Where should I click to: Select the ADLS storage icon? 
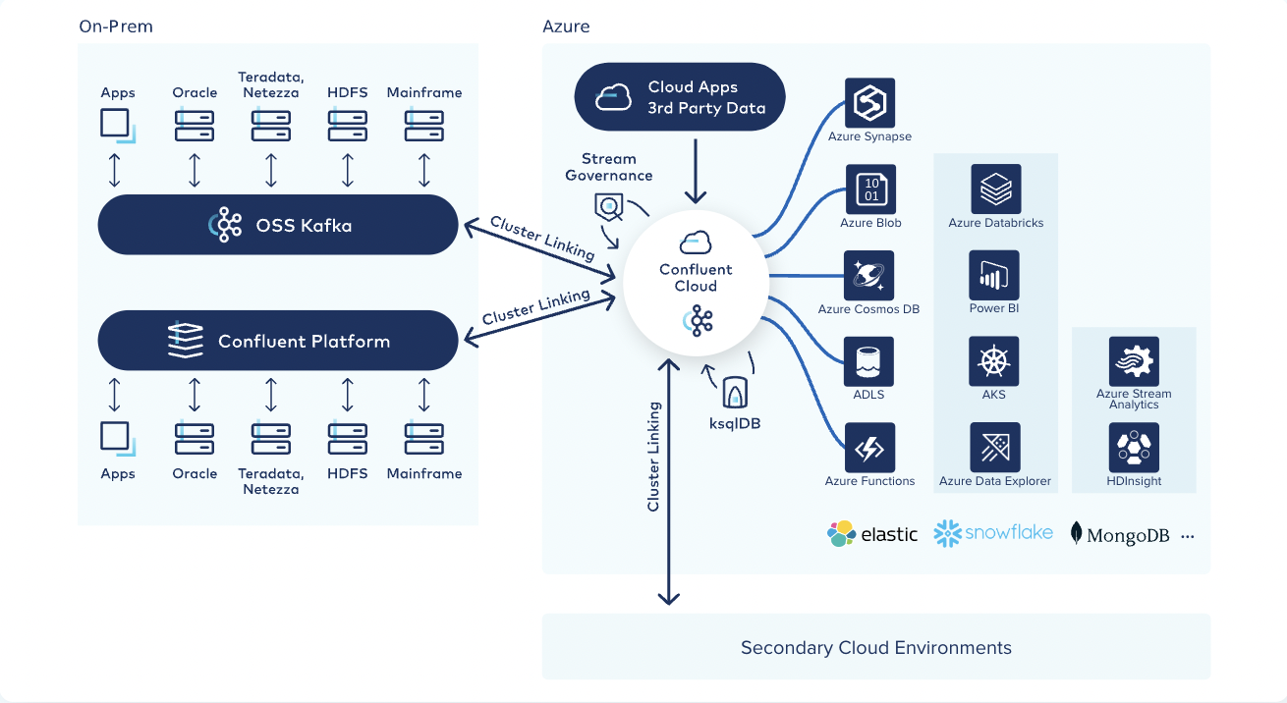pos(870,361)
